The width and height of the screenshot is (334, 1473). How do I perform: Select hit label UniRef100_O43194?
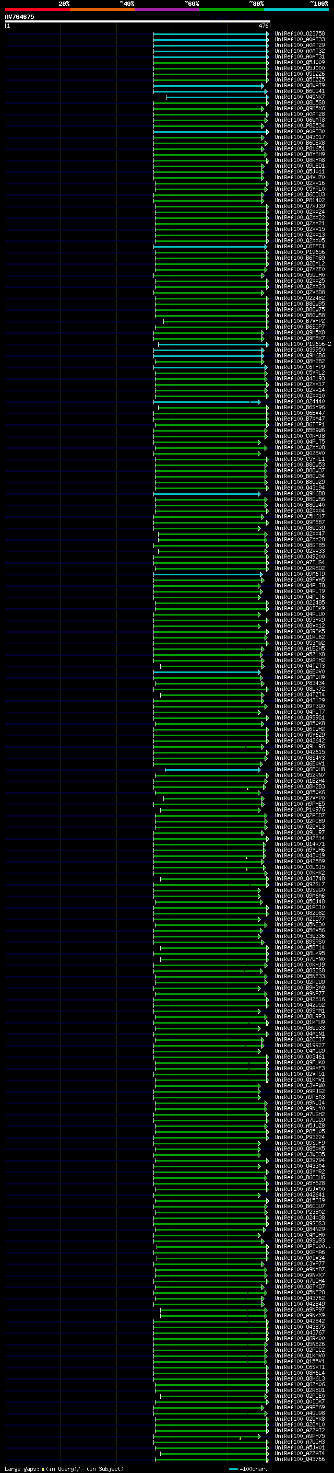coord(300,488)
